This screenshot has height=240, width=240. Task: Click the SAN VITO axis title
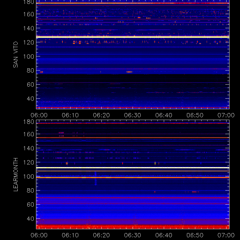(x=16, y=55)
